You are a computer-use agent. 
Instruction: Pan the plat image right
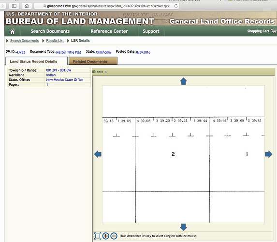[x=269, y=154]
